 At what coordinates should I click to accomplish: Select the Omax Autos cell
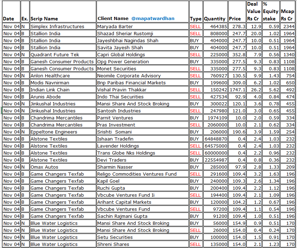(x=63, y=167)
